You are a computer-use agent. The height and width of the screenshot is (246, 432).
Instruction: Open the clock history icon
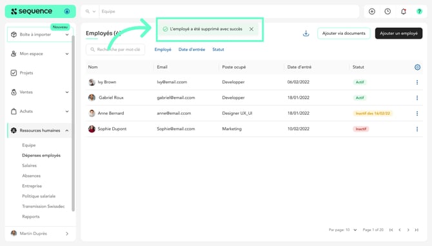(388, 12)
